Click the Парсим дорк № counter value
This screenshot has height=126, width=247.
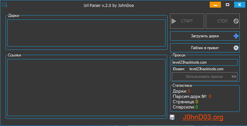[x=210, y=97]
